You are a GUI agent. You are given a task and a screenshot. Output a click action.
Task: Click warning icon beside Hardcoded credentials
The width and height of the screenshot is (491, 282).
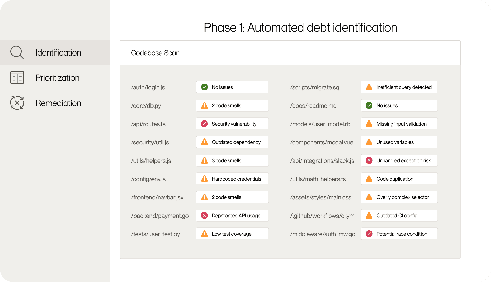tap(204, 179)
